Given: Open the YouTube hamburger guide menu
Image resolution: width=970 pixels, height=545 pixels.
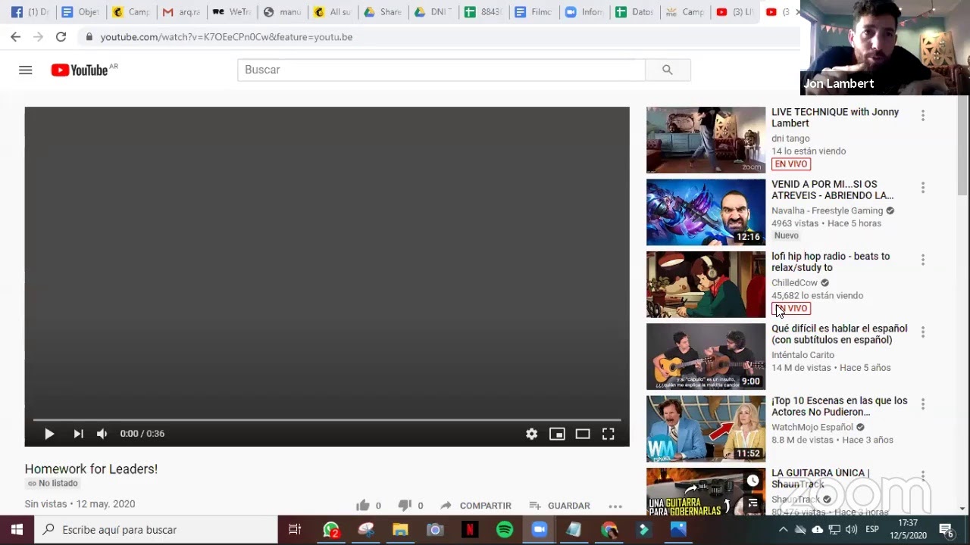Looking at the screenshot, I should coord(25,70).
